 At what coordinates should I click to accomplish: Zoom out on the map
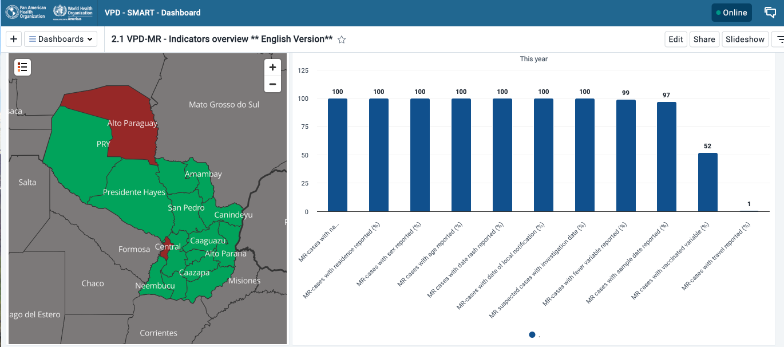272,84
